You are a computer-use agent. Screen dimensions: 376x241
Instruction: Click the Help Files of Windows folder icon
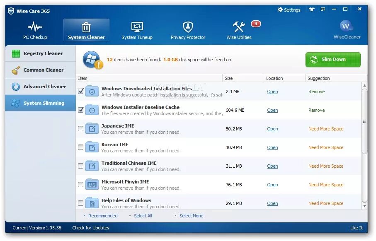[92, 203]
